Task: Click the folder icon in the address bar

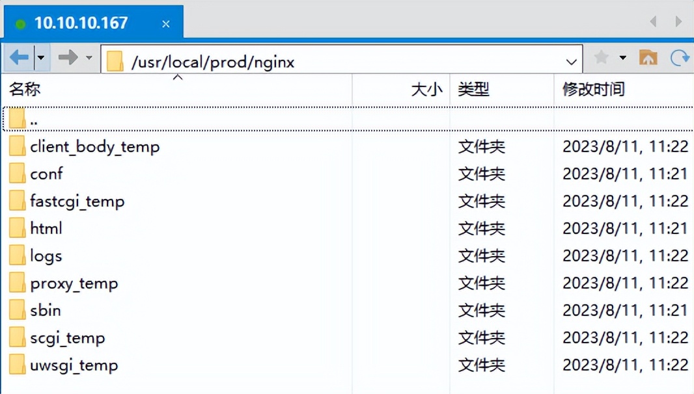Action: (115, 60)
